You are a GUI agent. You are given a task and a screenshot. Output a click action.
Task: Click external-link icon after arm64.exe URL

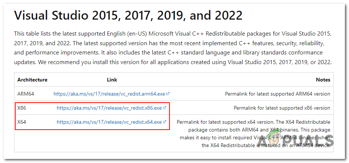pyautogui.click(x=168, y=94)
